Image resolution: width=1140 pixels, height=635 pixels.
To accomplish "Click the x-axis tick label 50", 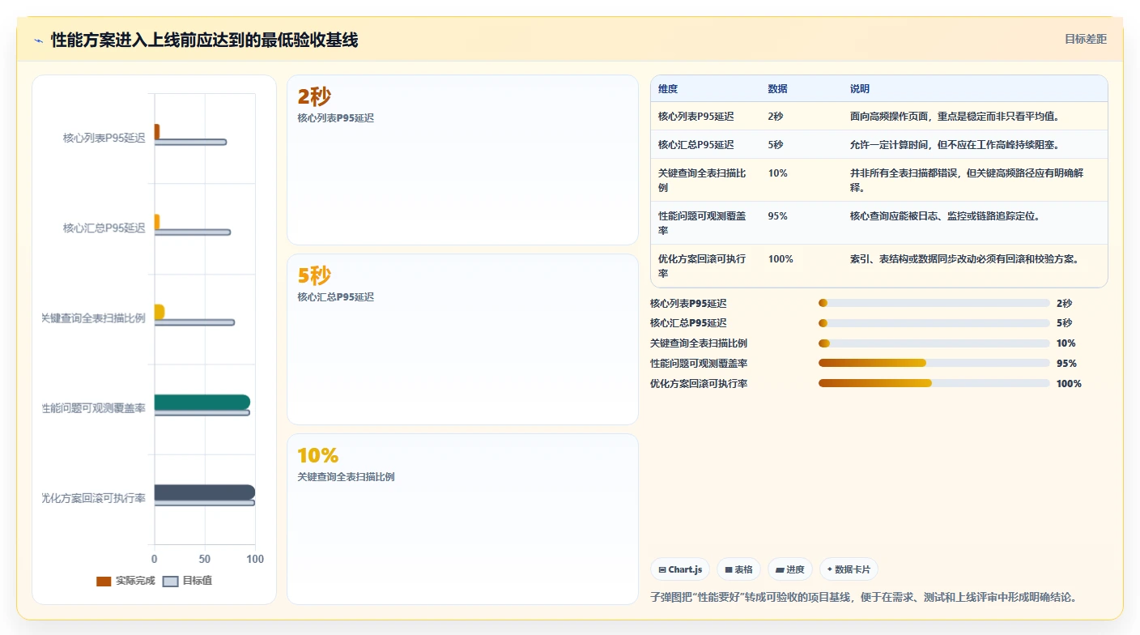I will (205, 559).
